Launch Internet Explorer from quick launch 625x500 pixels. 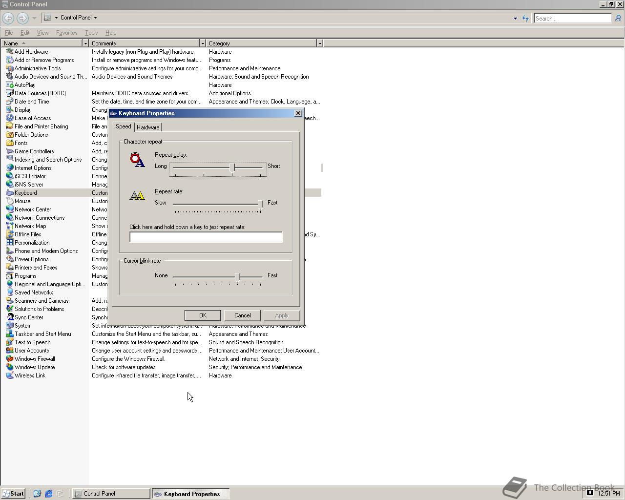tap(48, 494)
